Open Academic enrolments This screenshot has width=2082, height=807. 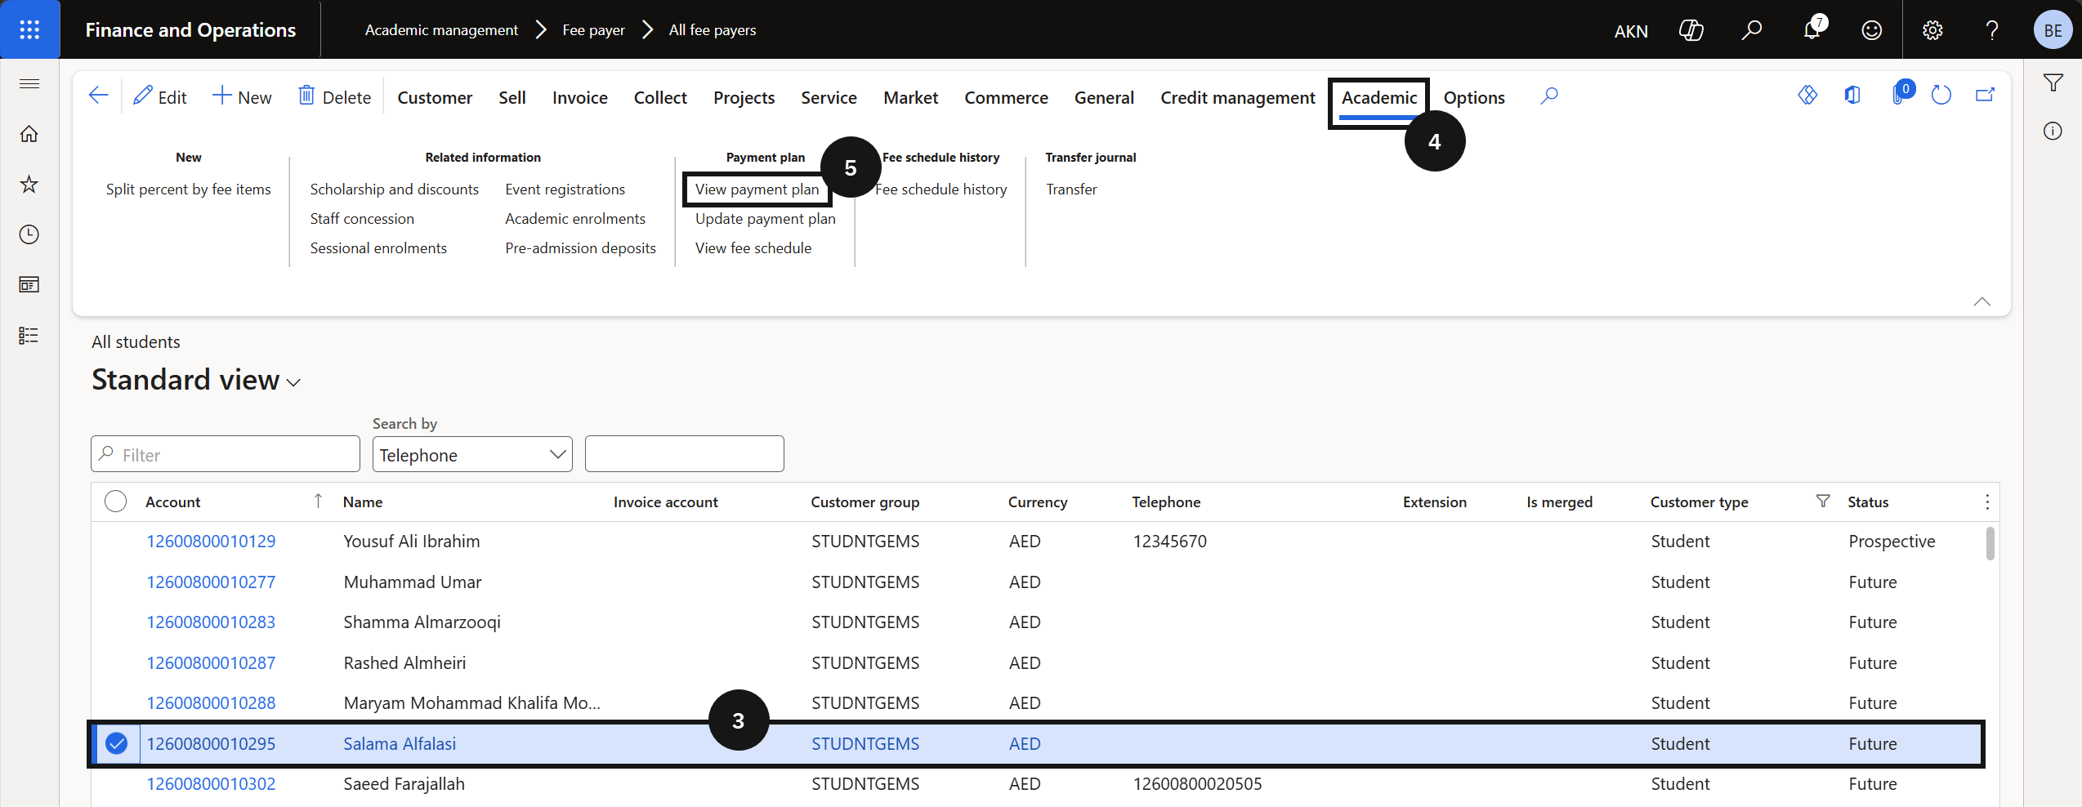coord(575,218)
